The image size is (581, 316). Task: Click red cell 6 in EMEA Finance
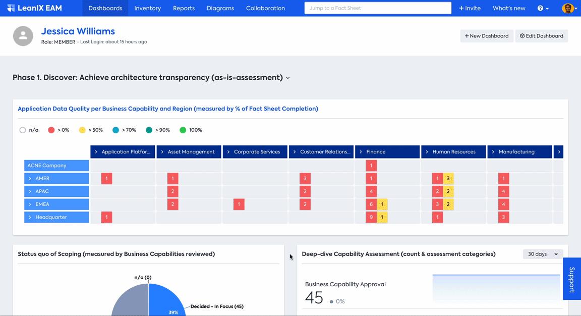click(371, 204)
